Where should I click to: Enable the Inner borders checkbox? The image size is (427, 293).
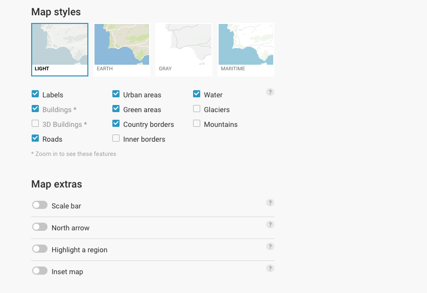click(x=116, y=139)
